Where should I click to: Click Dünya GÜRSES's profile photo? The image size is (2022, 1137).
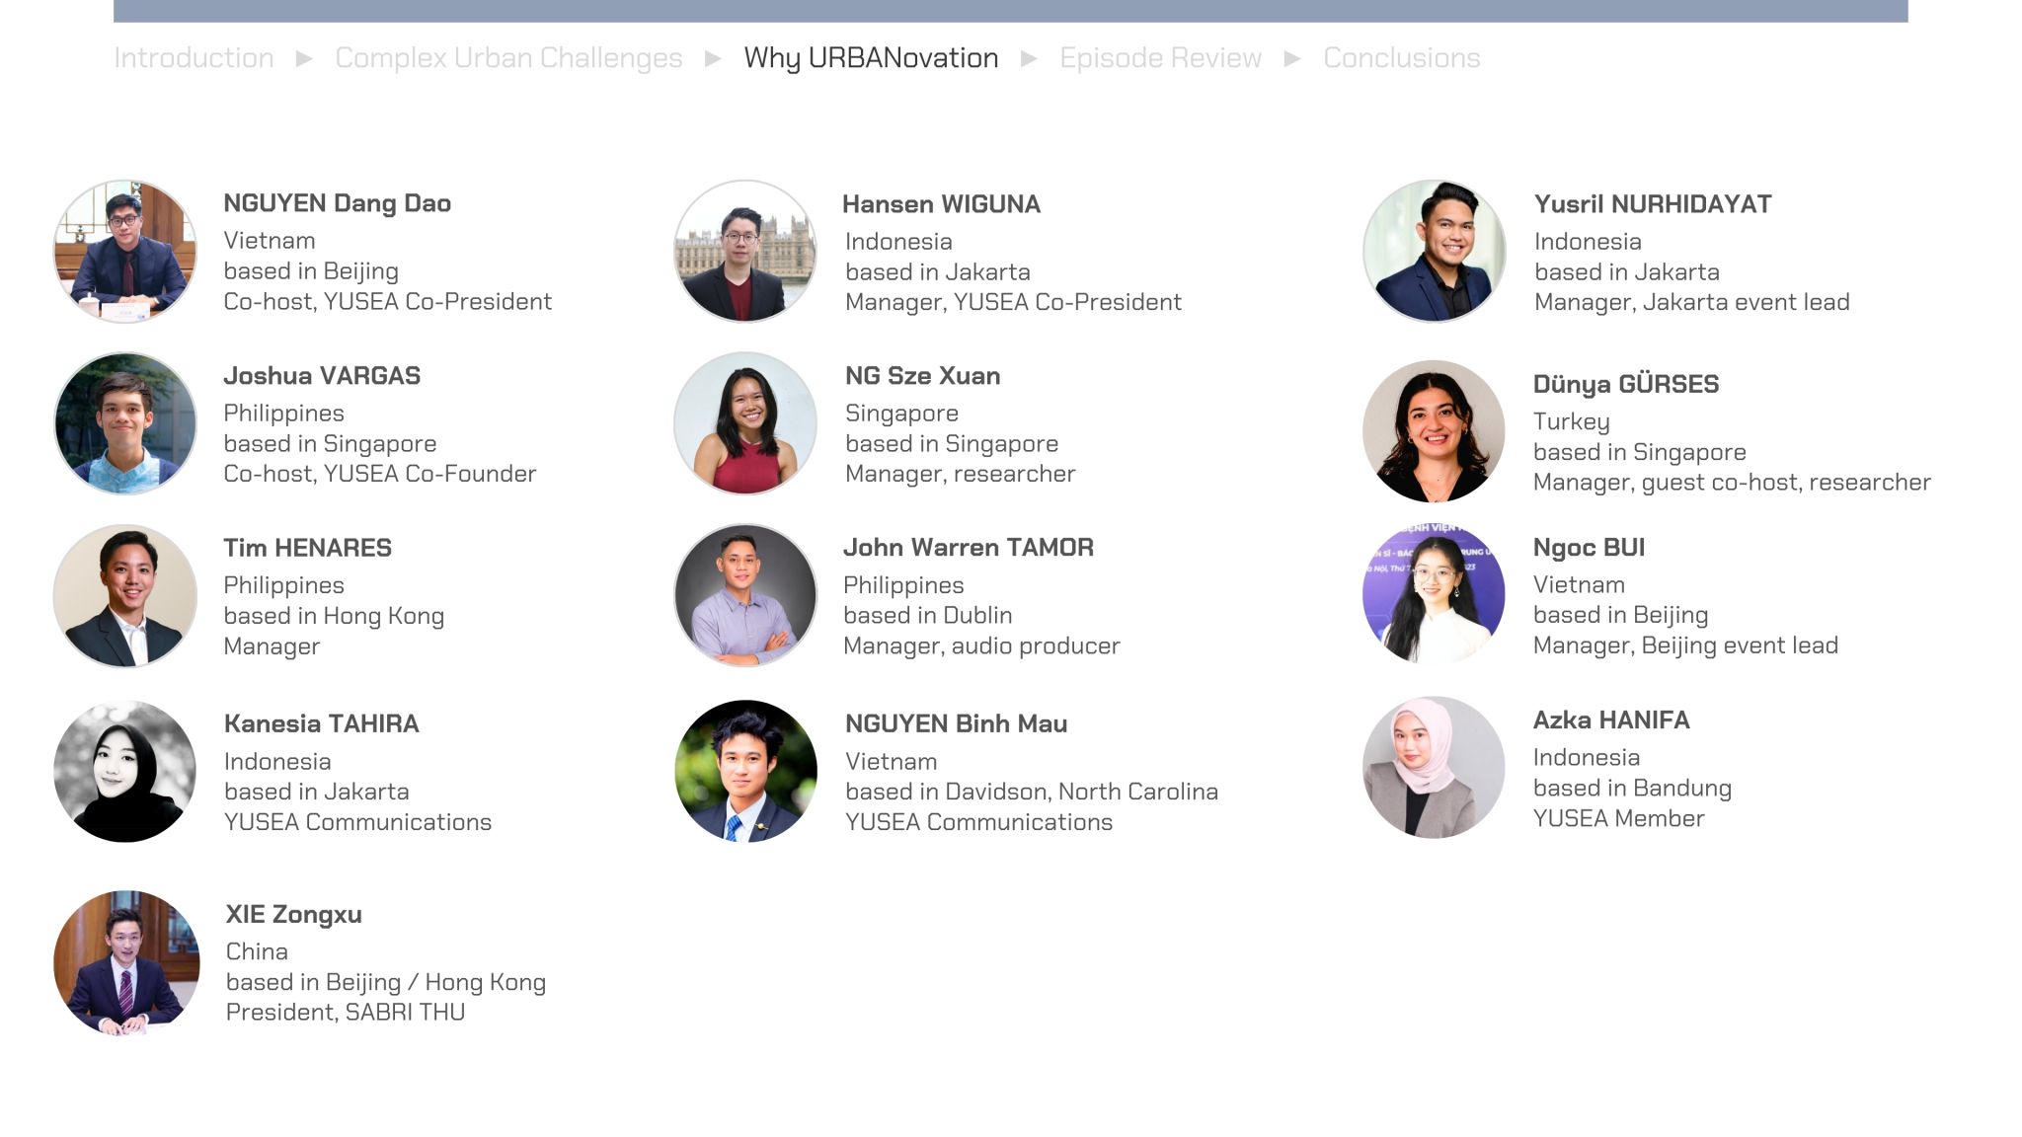click(x=1434, y=431)
